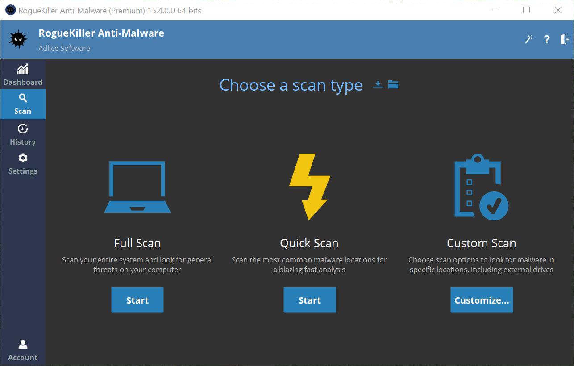Image resolution: width=574 pixels, height=366 pixels.
Task: Navigate to the Account section
Action: click(x=23, y=350)
